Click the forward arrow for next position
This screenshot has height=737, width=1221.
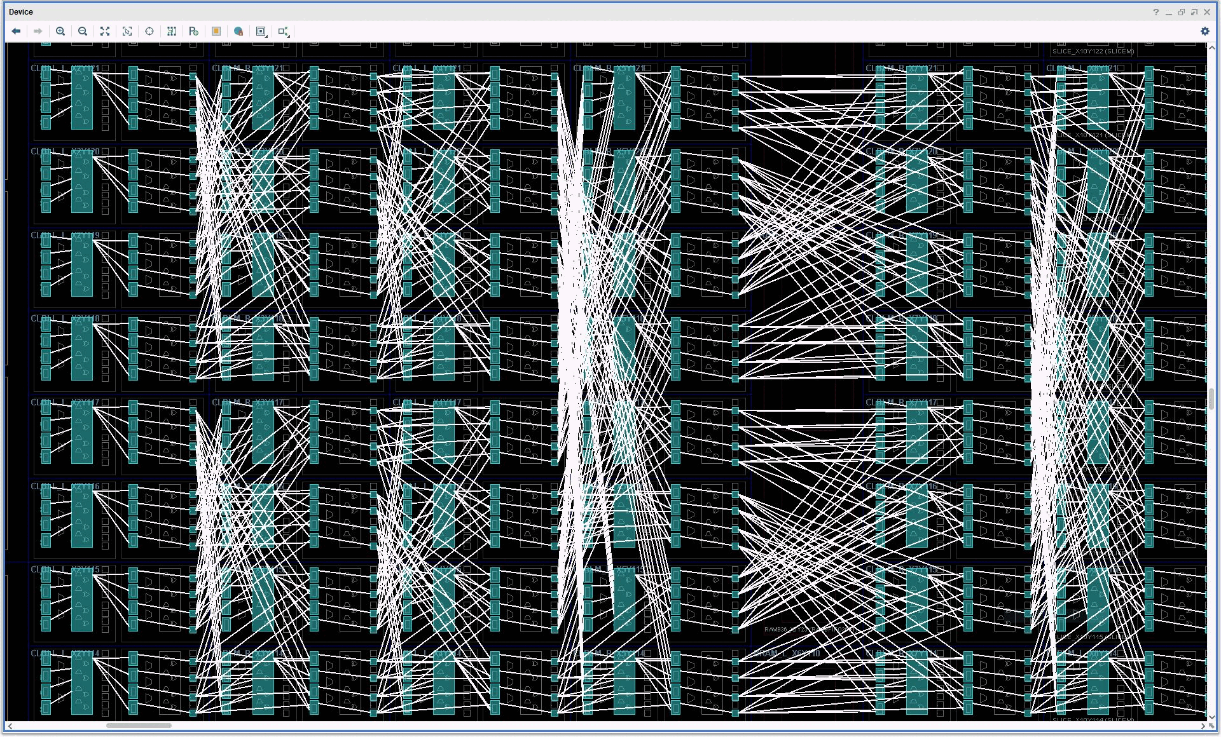(x=38, y=31)
